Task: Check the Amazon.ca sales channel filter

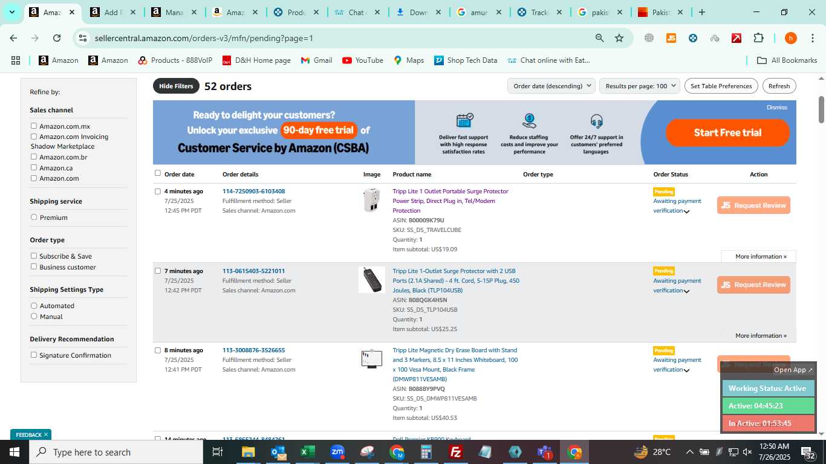Action: pos(34,168)
